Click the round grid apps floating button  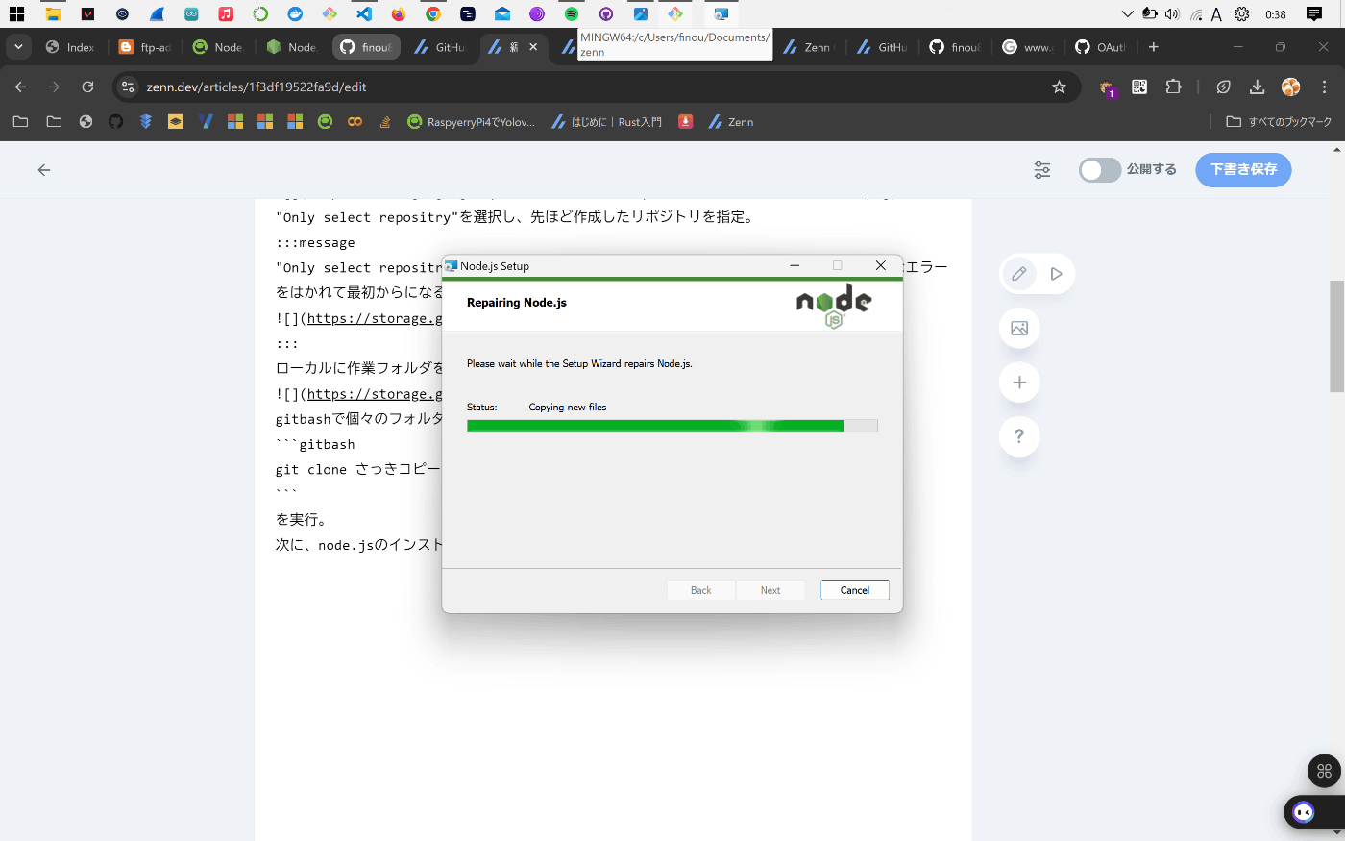1324,771
